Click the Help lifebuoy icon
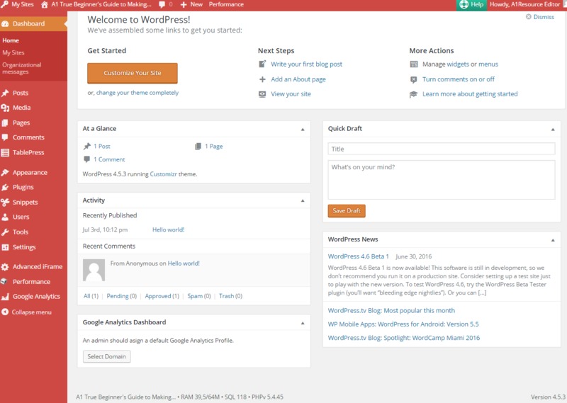This screenshot has height=403, width=567. (x=463, y=4)
